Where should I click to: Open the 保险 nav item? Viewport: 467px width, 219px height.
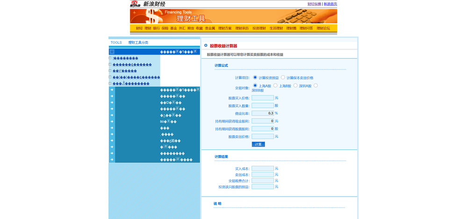[165, 28]
